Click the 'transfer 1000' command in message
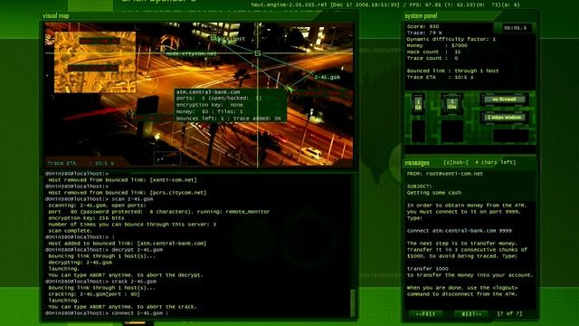The image size is (579, 326). tap(428, 269)
